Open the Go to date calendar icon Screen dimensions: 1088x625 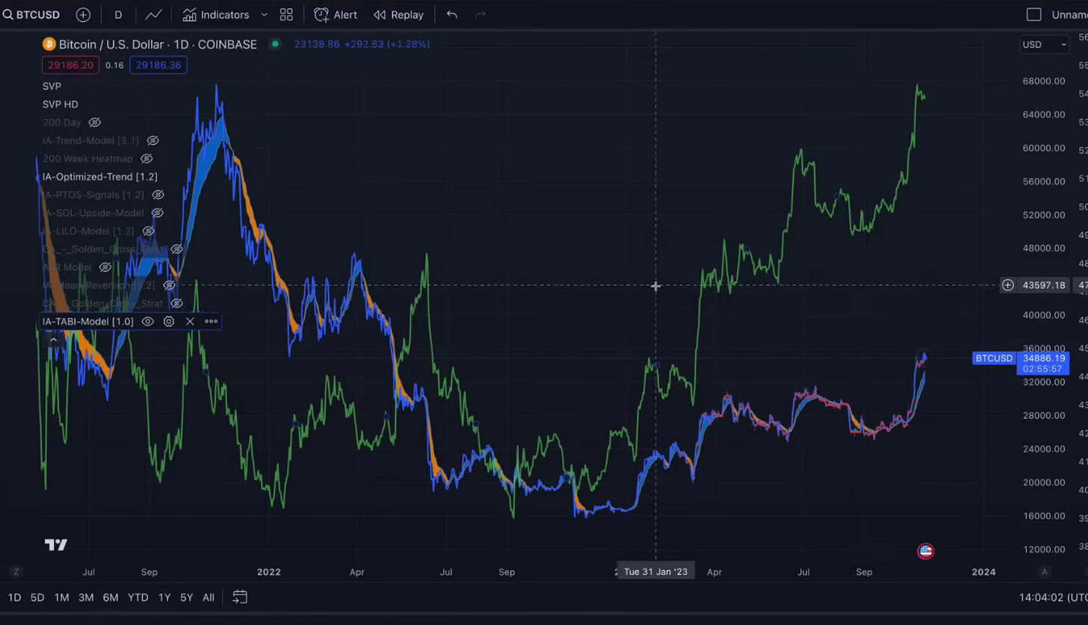(240, 597)
